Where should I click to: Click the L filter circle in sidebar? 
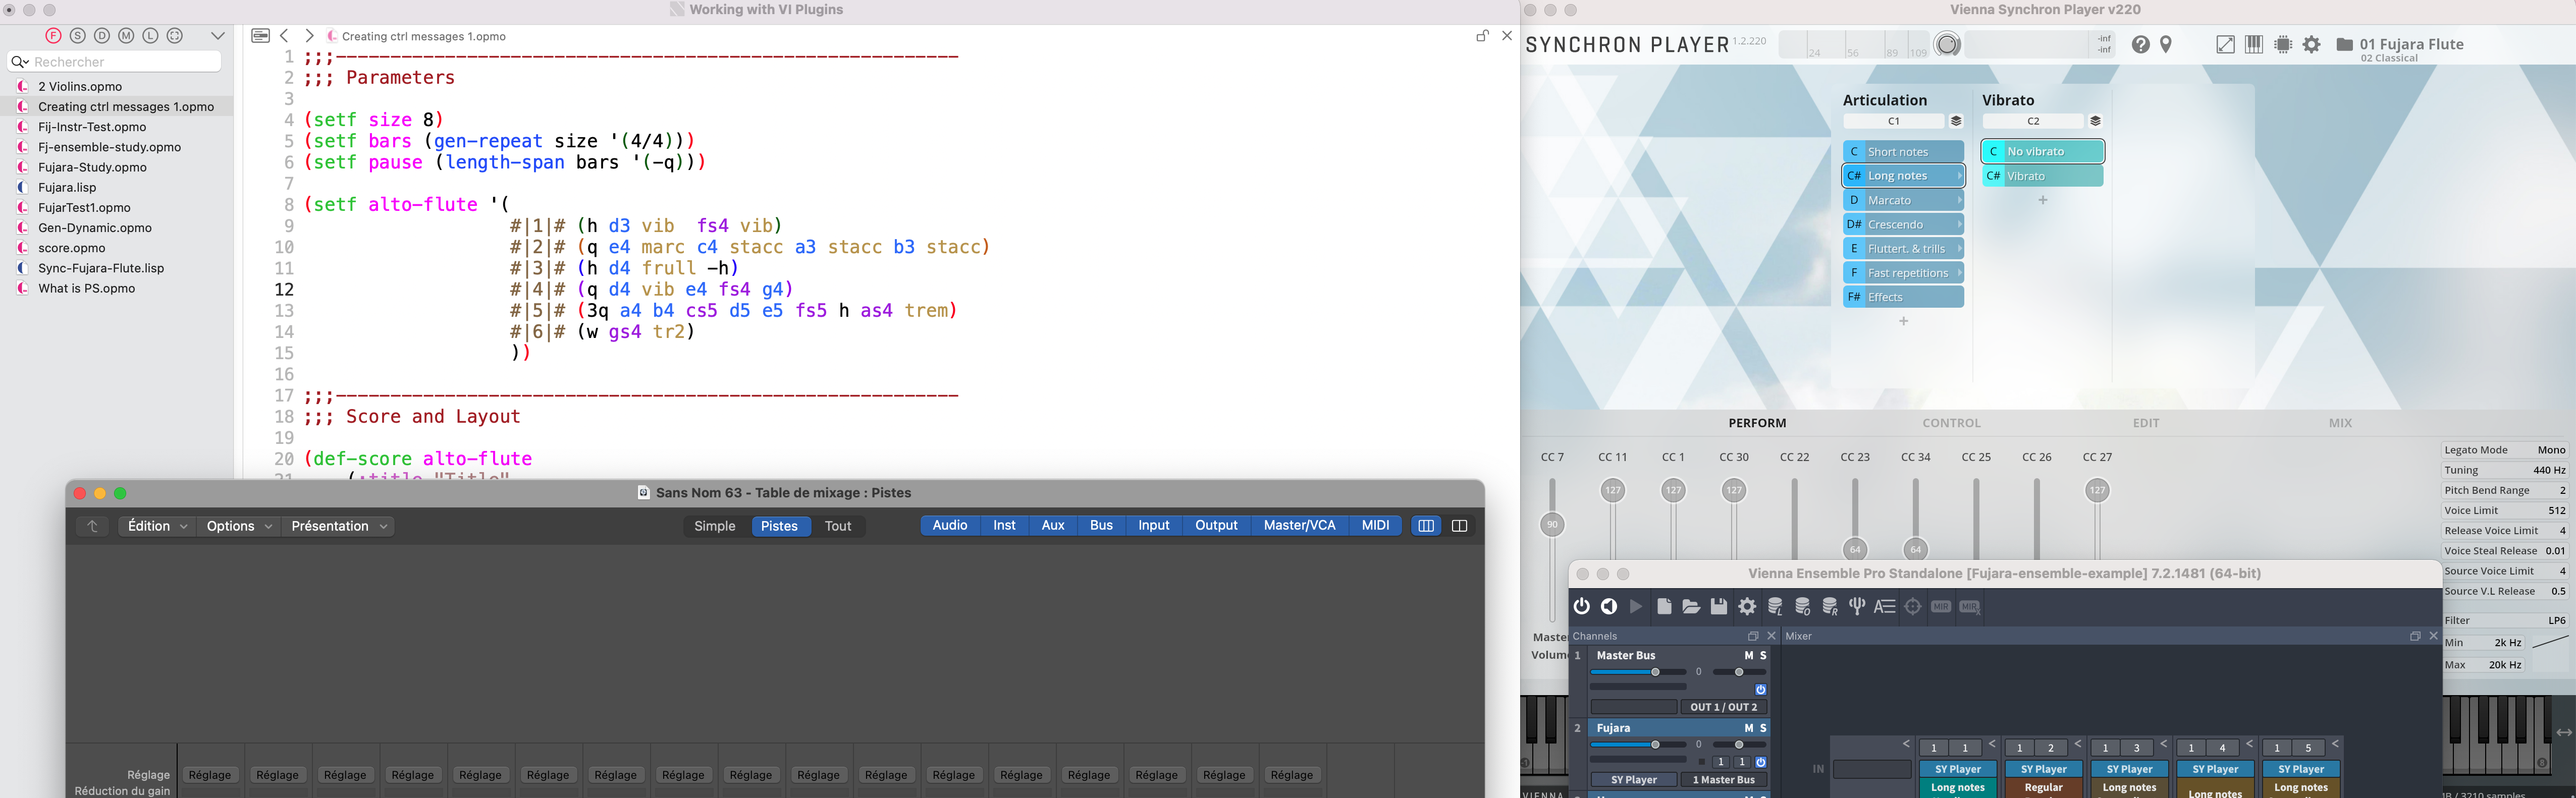pos(150,36)
